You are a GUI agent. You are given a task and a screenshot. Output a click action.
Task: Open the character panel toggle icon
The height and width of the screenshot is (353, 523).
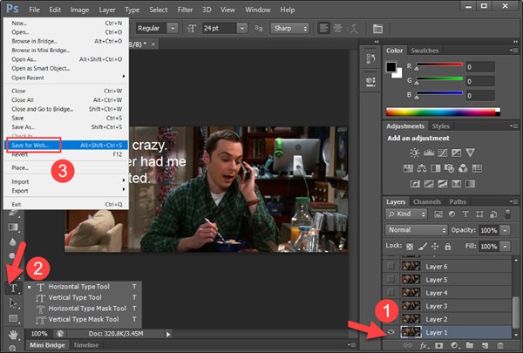(x=377, y=29)
